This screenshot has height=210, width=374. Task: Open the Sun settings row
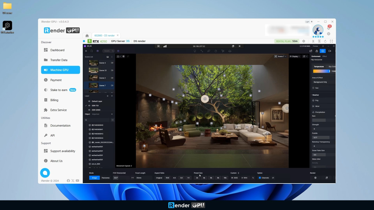[323, 88]
